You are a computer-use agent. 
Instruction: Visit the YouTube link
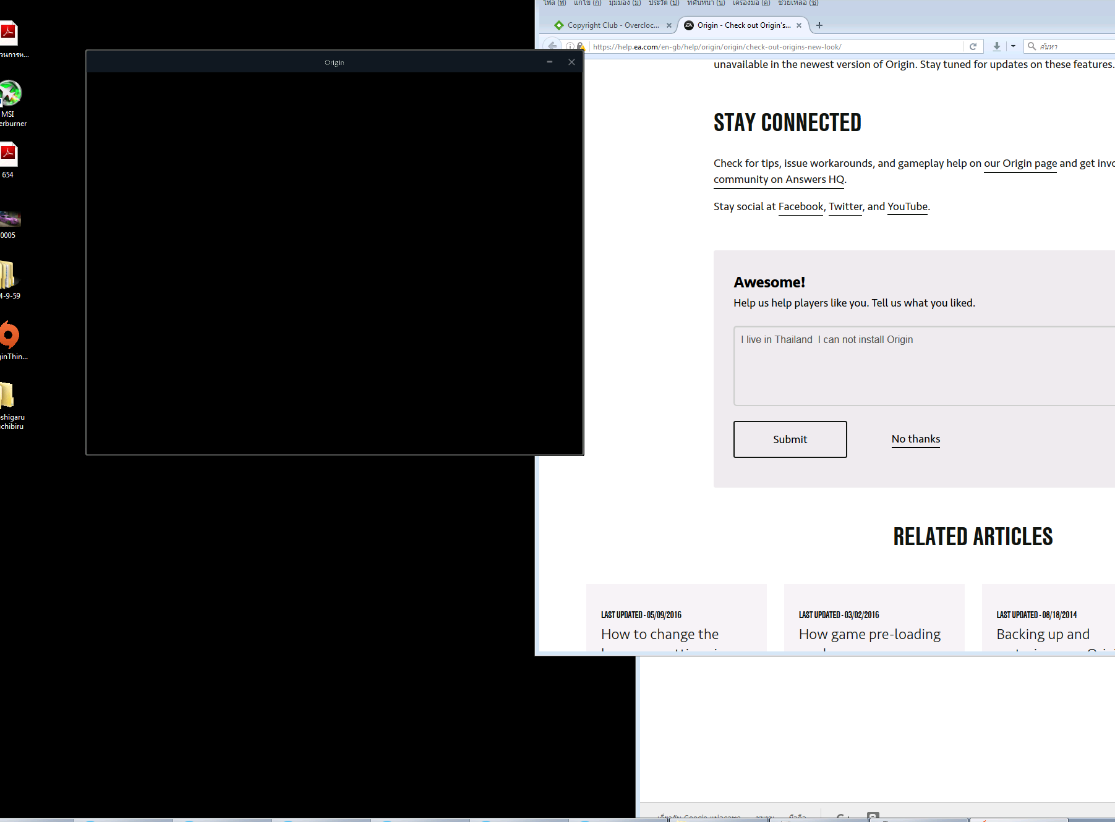coord(907,207)
